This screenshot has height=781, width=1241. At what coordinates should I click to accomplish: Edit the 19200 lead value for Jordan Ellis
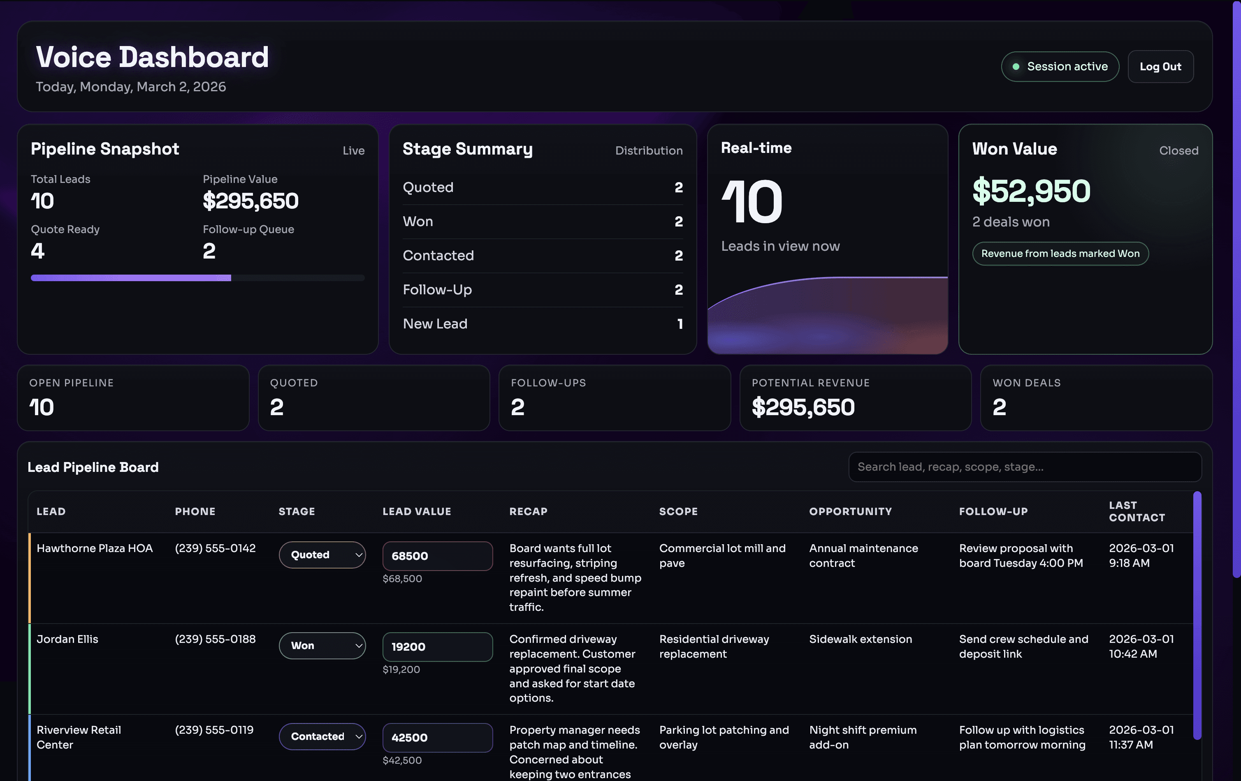437,647
